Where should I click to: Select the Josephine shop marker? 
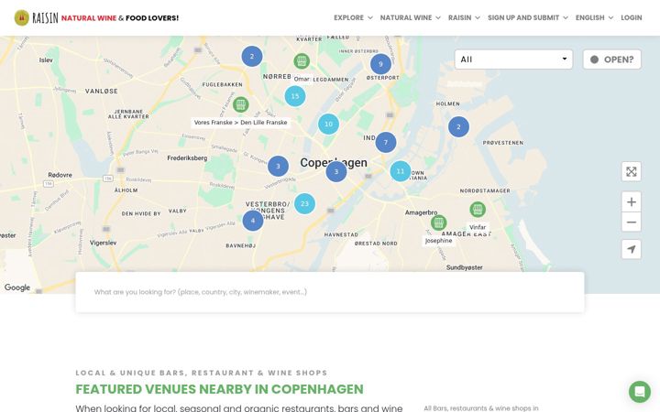pyautogui.click(x=438, y=222)
